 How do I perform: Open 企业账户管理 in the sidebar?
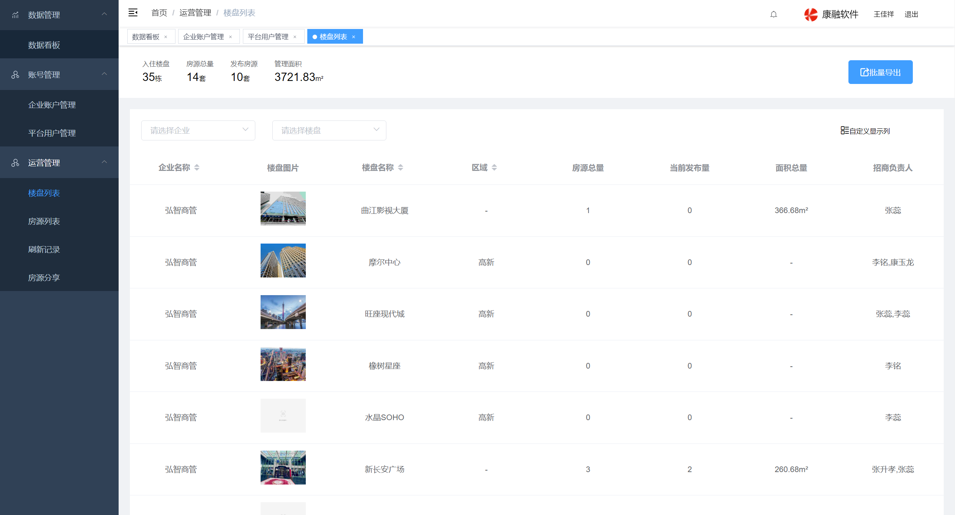[59, 105]
